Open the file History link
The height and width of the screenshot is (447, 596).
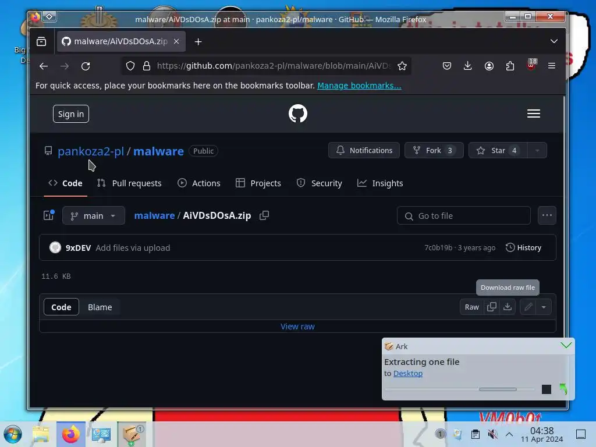[523, 247]
